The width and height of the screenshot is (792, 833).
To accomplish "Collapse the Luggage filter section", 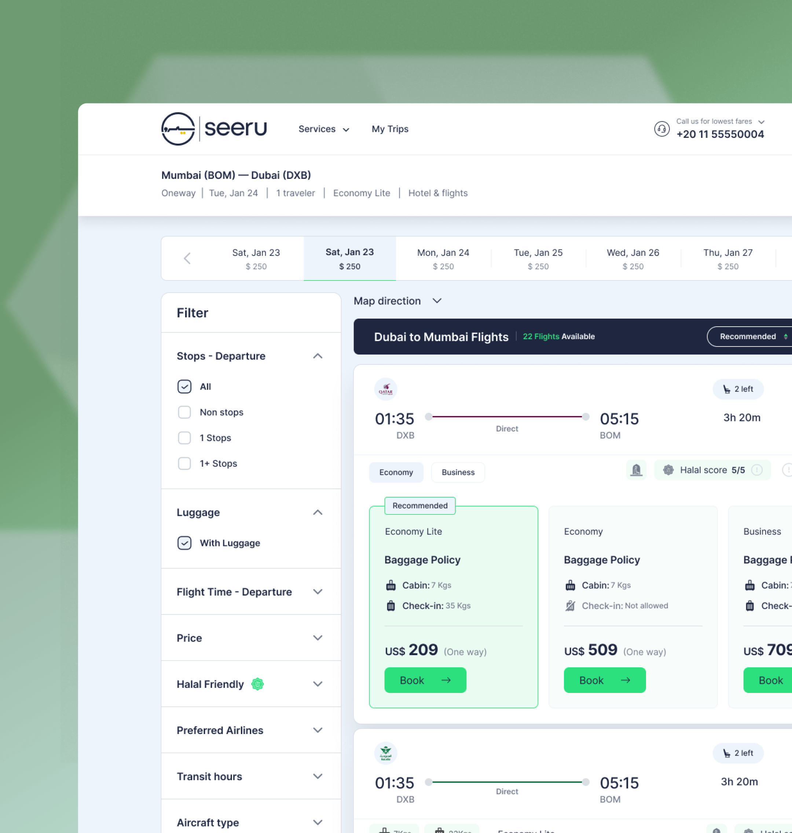I will point(318,512).
